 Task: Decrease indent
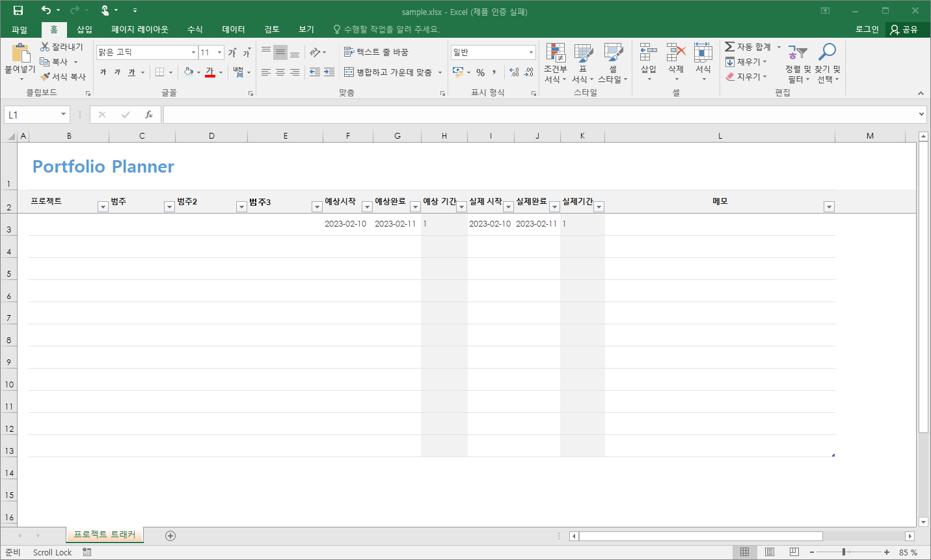pos(315,72)
